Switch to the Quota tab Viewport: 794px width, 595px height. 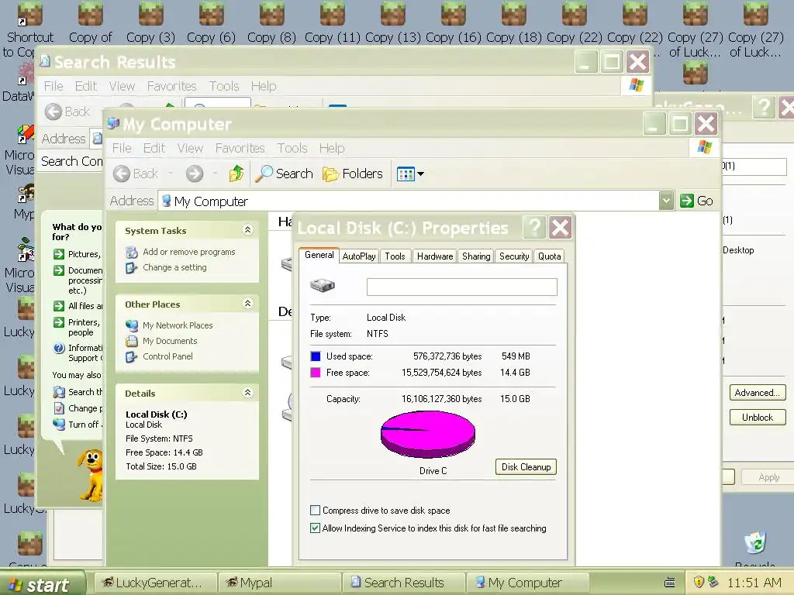pyautogui.click(x=550, y=256)
